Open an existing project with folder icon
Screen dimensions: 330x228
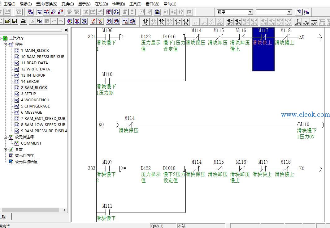coord(7,21)
